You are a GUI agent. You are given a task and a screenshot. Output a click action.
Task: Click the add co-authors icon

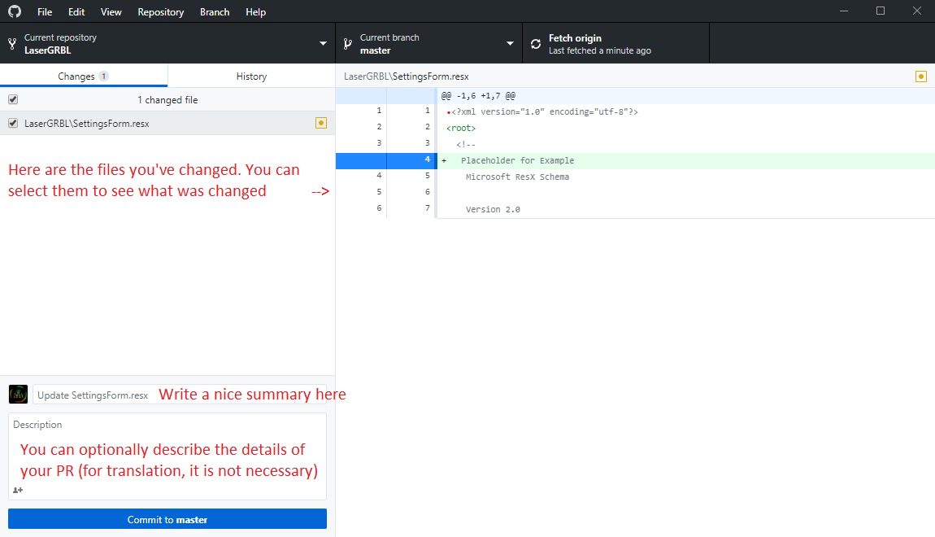[18, 490]
